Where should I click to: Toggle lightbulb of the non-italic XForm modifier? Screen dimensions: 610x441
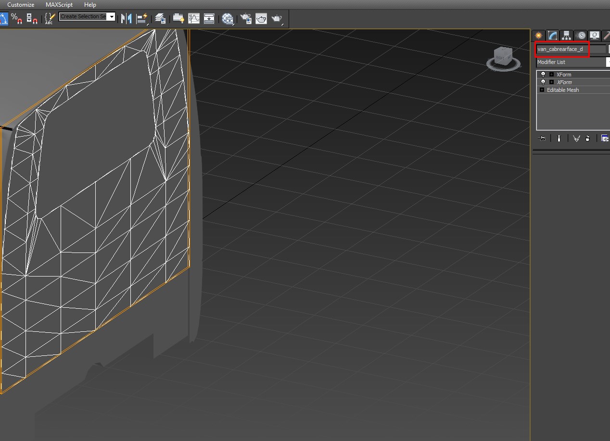point(543,75)
